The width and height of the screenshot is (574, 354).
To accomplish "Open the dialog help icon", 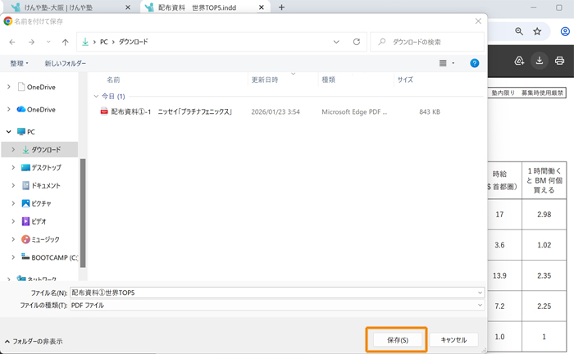I will 474,63.
